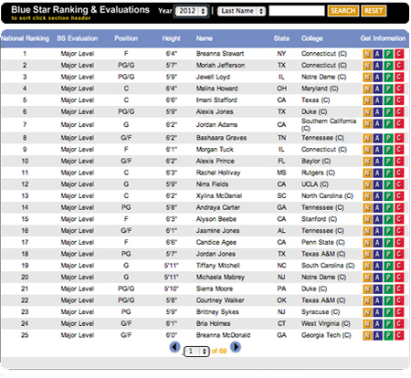Click college South Carolina (C)
The width and height of the screenshot is (411, 378).
coord(328,266)
